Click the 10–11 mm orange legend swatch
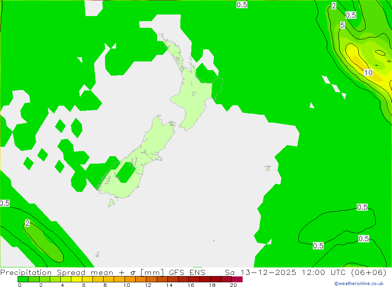This screenshot has height=287, width=392. [x=130, y=279]
